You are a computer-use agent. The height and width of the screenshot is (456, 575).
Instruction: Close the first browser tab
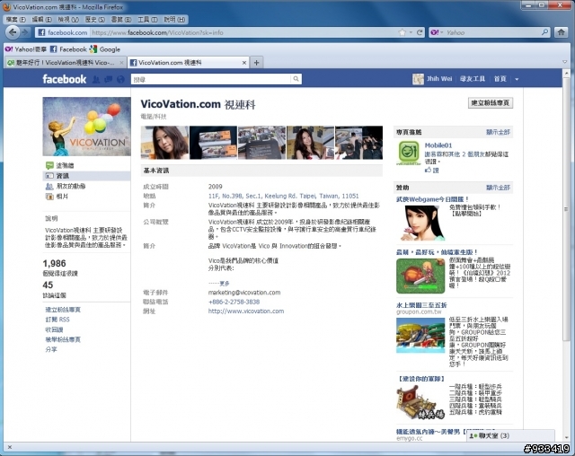tap(122, 63)
